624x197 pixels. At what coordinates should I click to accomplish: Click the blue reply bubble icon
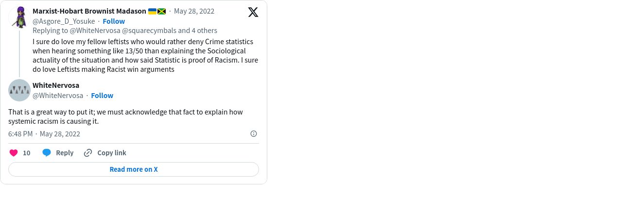[47, 153]
